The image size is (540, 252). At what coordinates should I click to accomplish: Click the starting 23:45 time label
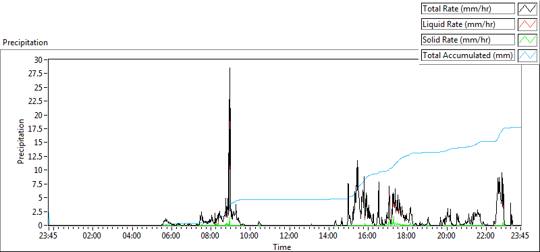[x=49, y=236]
